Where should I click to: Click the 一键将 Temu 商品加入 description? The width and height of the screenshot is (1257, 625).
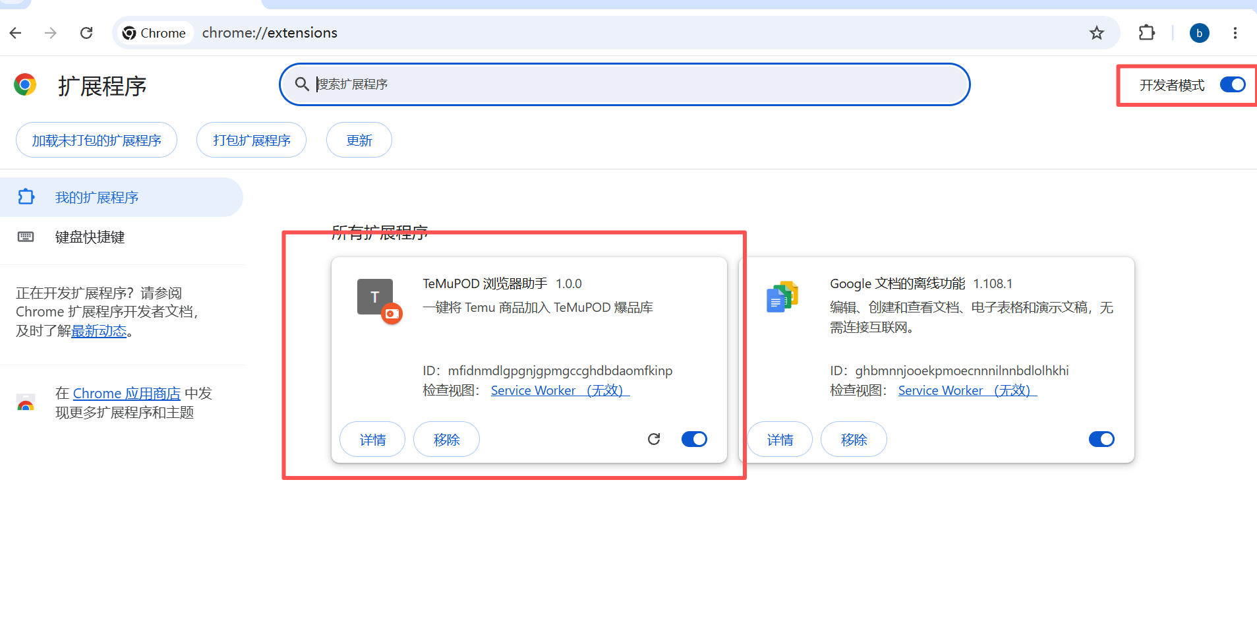click(538, 307)
